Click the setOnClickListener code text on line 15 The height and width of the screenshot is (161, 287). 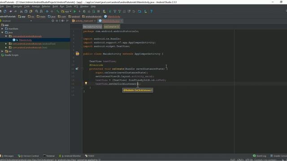[122, 84]
